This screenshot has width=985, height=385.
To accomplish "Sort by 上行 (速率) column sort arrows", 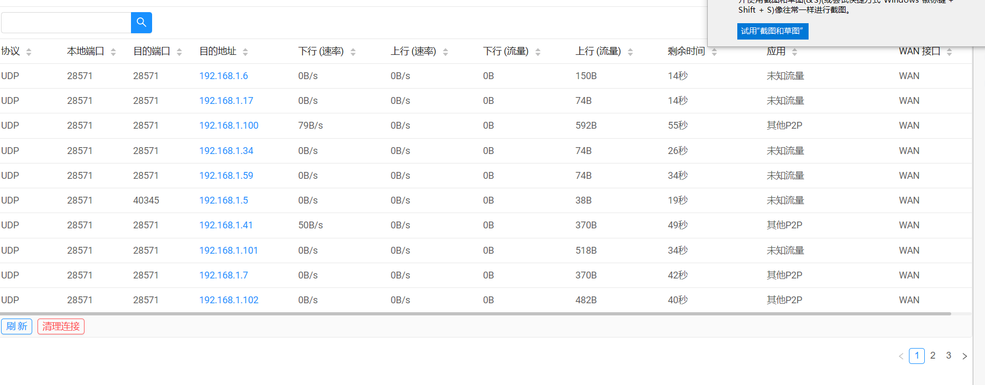I will click(445, 52).
